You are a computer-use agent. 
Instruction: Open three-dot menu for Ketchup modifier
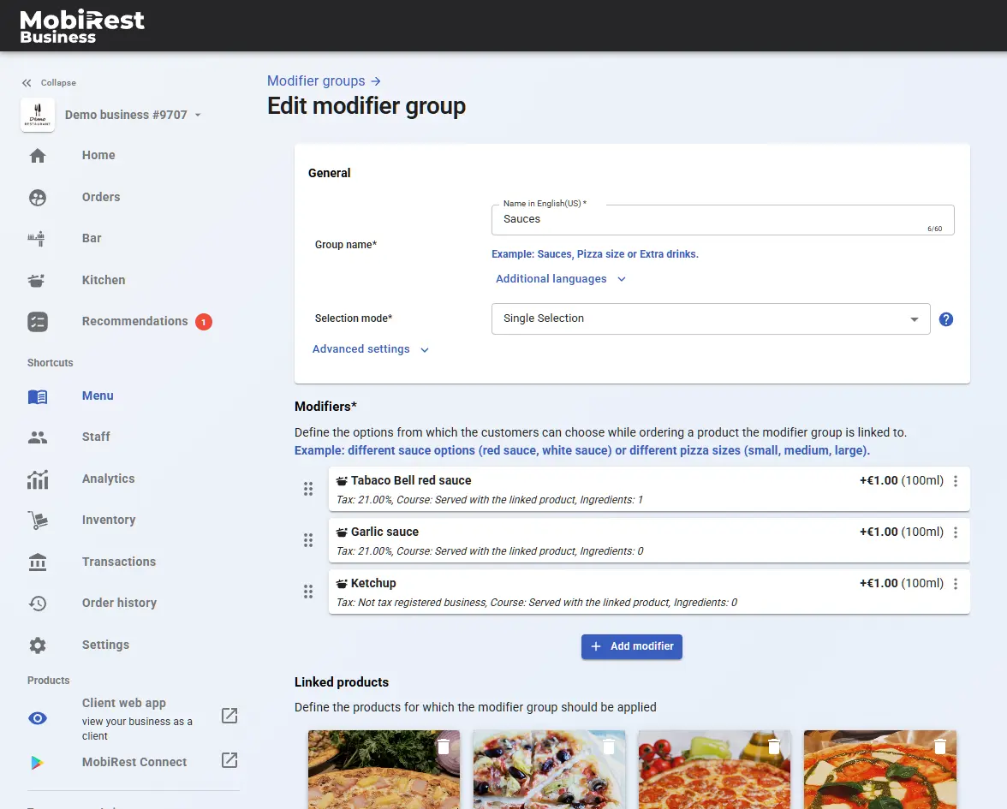click(956, 584)
